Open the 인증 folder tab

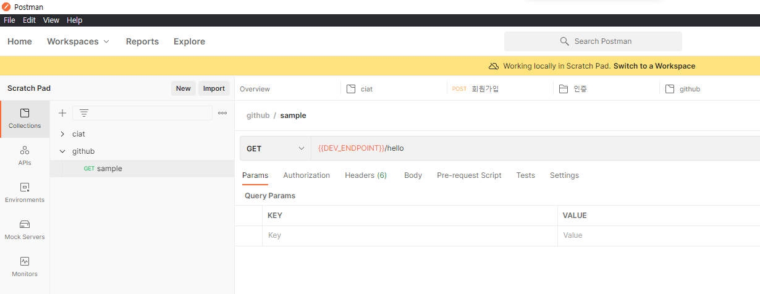coord(607,89)
